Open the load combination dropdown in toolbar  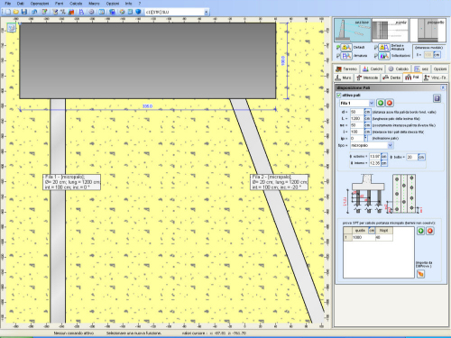pos(207,12)
